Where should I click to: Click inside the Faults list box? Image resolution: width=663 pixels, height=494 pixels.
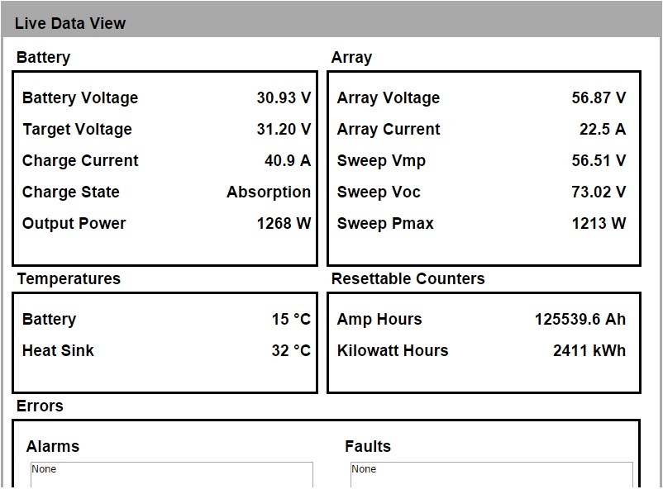point(492,475)
